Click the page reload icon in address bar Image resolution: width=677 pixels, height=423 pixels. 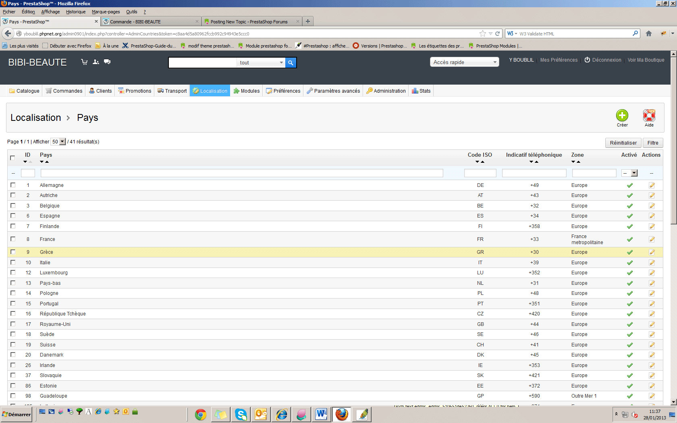click(498, 33)
